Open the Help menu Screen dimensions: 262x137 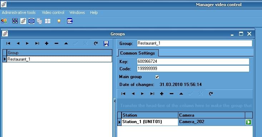pos(94,12)
